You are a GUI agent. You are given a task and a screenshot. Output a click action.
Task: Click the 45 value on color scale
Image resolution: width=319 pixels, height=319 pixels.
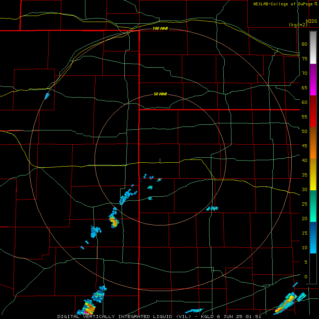pyautogui.click(x=304, y=146)
